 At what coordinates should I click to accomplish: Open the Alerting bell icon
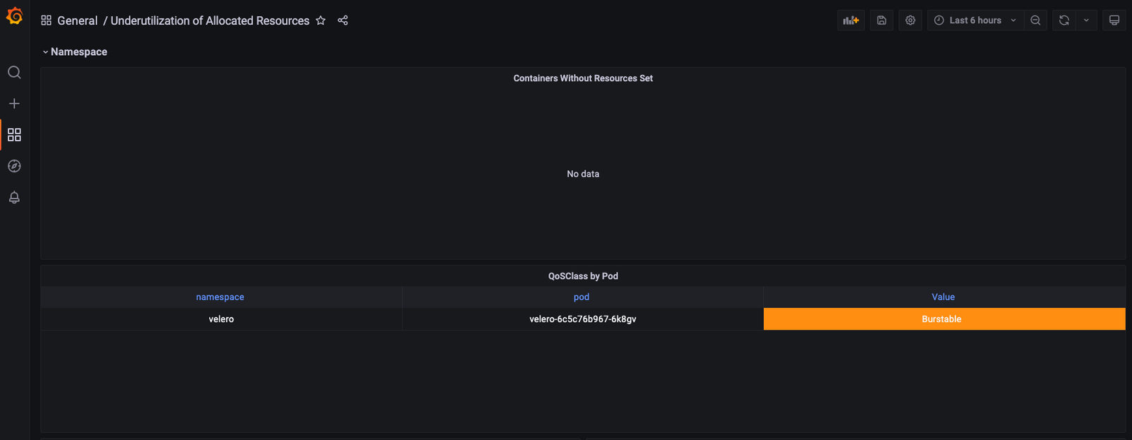(x=14, y=197)
